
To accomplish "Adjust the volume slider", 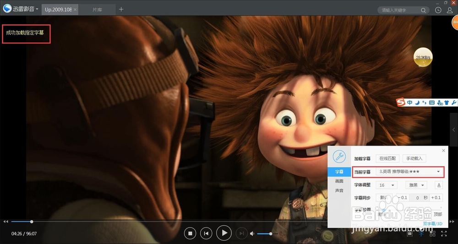I will pyautogui.click(x=267, y=233).
